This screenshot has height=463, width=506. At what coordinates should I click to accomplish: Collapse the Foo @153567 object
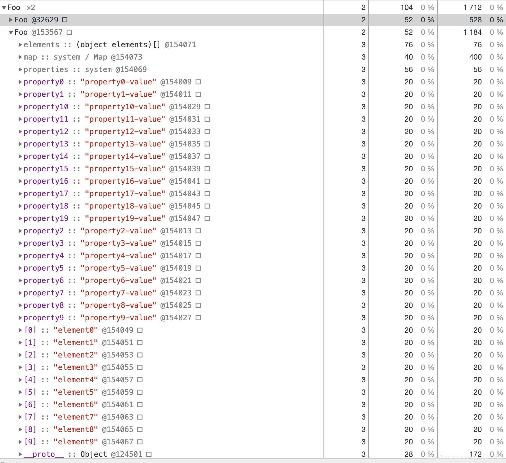click(x=11, y=32)
